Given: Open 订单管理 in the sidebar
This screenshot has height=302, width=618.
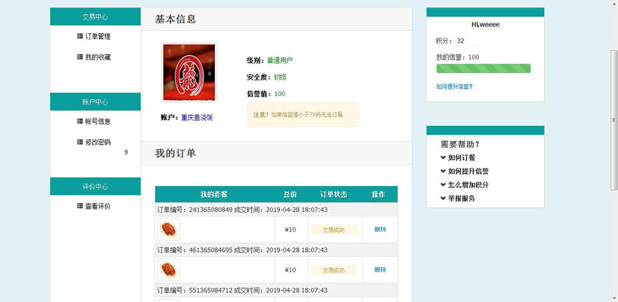Looking at the screenshot, I should pyautogui.click(x=98, y=36).
